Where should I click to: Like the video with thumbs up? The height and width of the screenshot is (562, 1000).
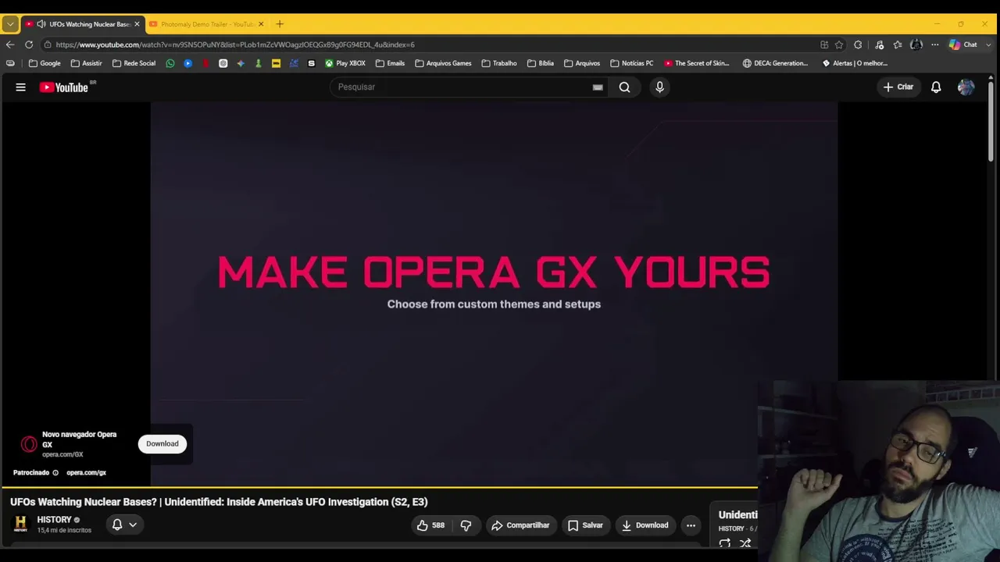(430, 525)
